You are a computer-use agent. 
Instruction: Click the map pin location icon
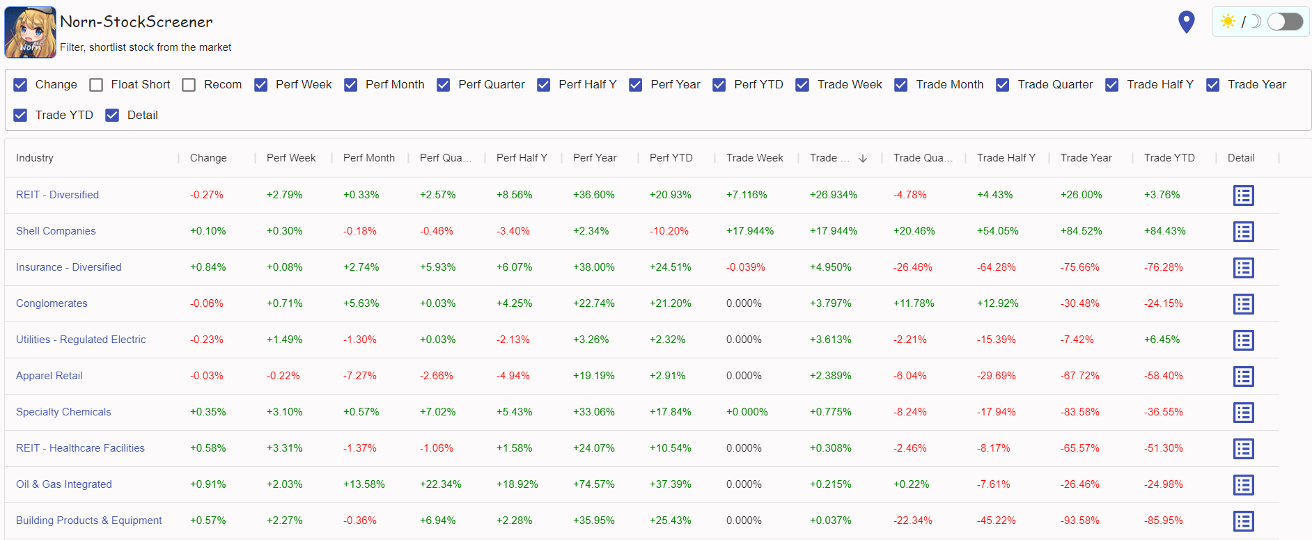(1186, 22)
